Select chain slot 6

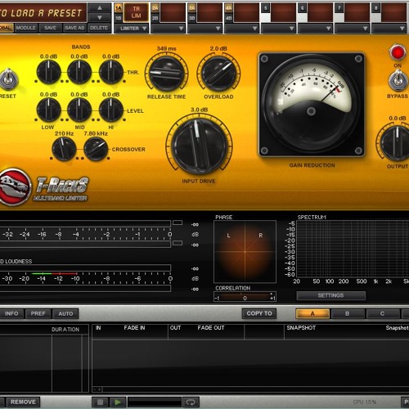point(303,8)
